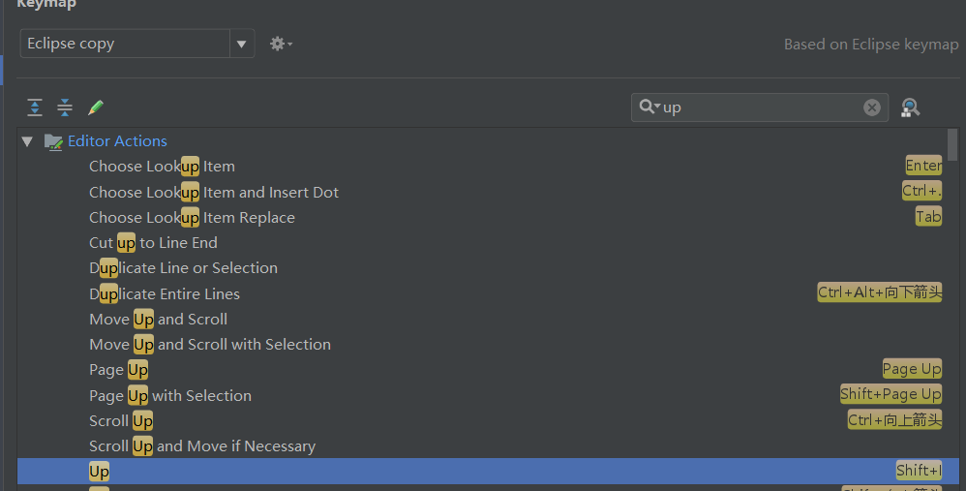Open the Eclipse copy keymap dropdown
The image size is (966, 491).
pyautogui.click(x=242, y=44)
